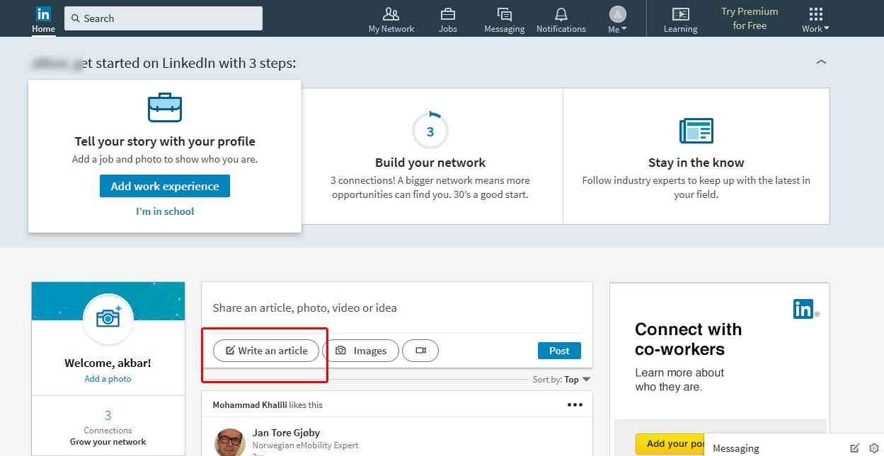The height and width of the screenshot is (456, 884).
Task: Click the profile camera photo icon
Action: (x=108, y=319)
